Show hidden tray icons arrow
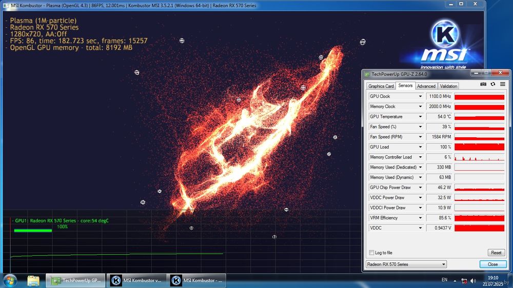The image size is (513, 288). point(455,281)
